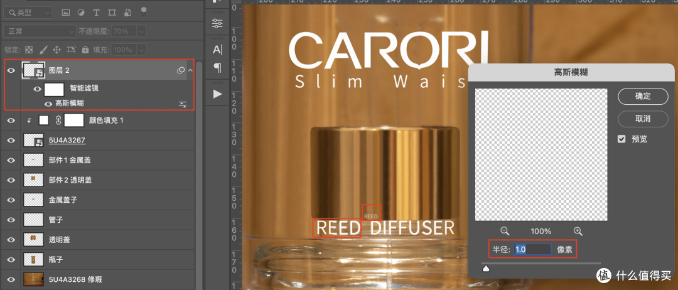Open the 类型 filter type dropdown
The height and width of the screenshot is (290, 678).
pos(28,13)
